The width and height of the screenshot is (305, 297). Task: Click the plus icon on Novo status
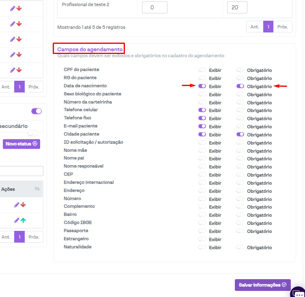point(35,144)
